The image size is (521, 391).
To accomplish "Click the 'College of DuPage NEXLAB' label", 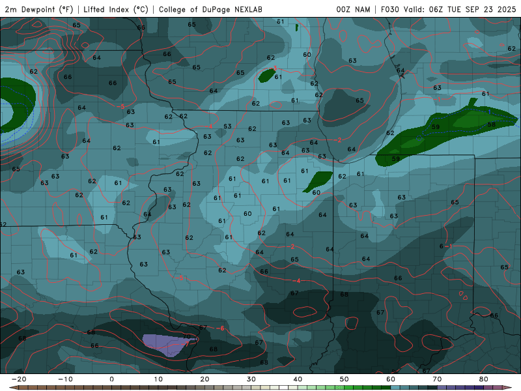I will click(210, 9).
